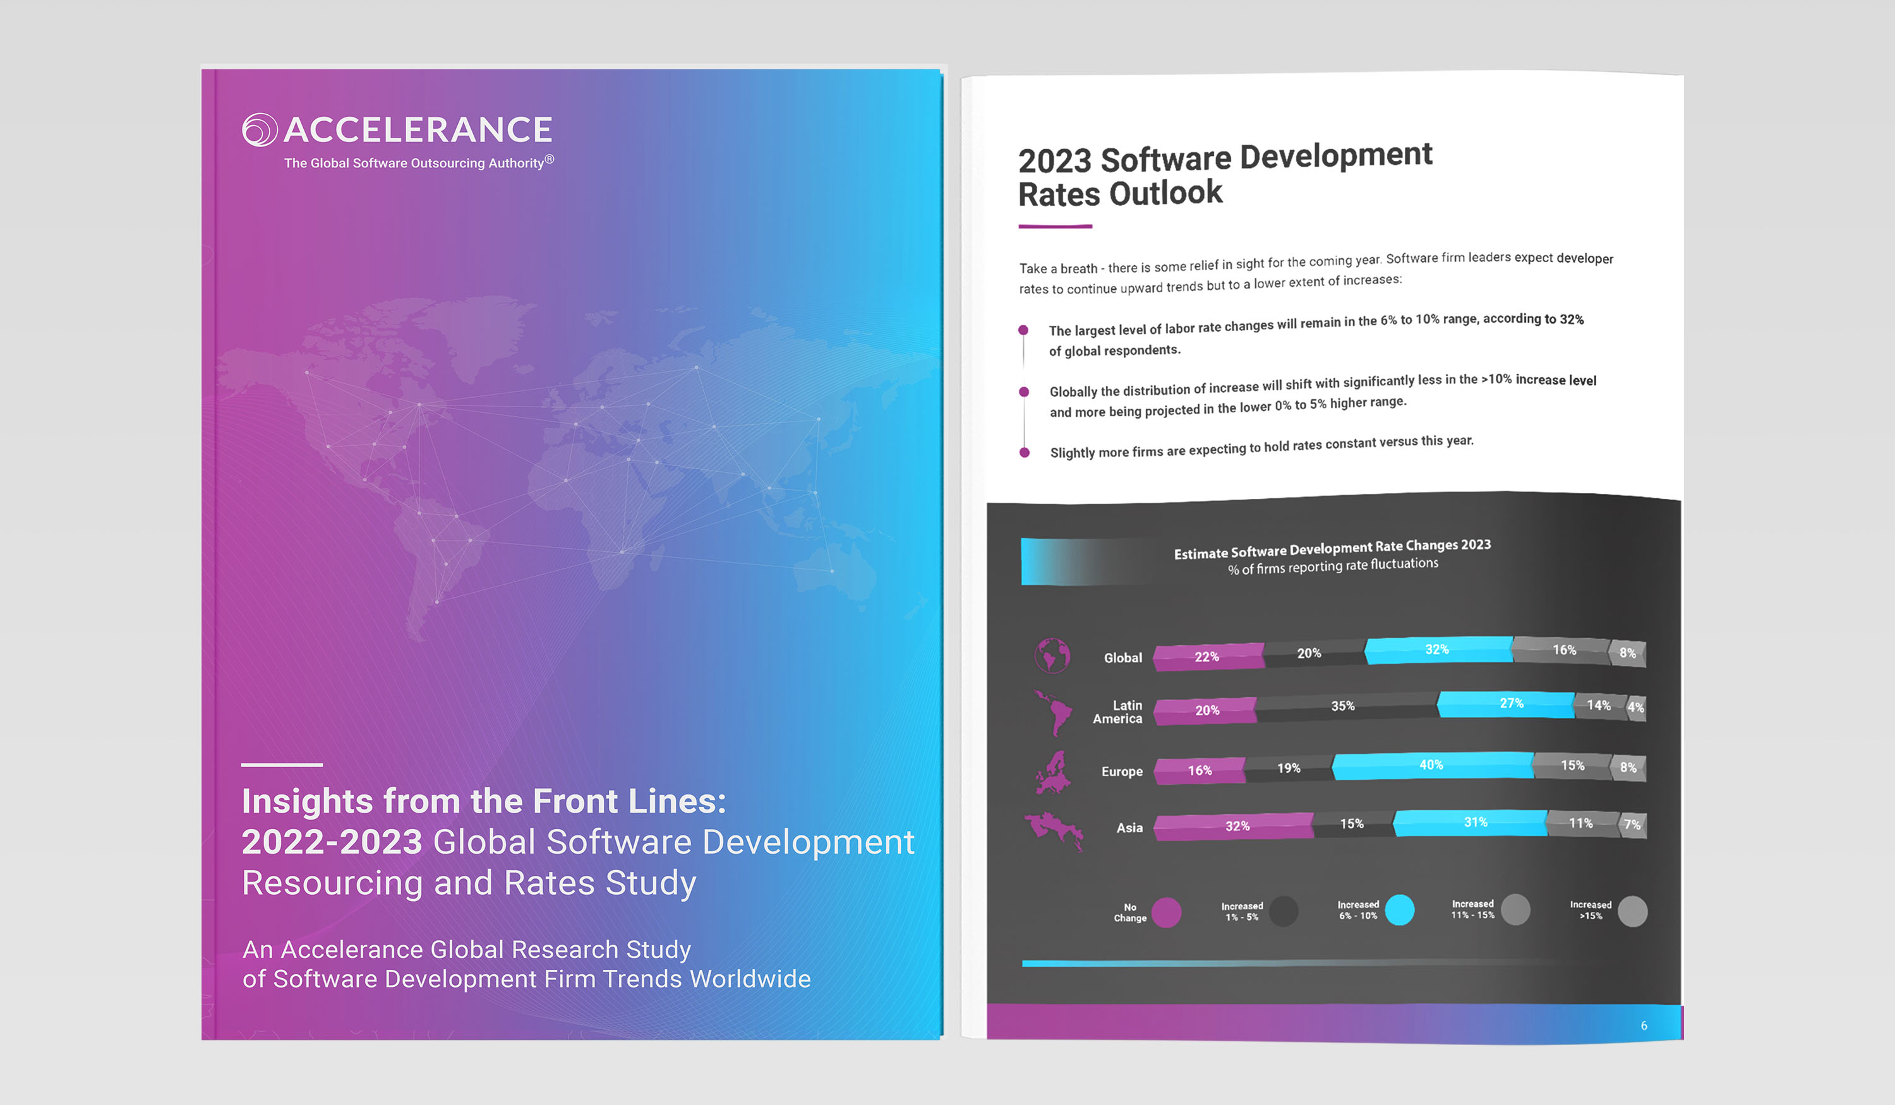Click the Latin America 14% gray bar
This screenshot has width=1895, height=1105.
coord(1601,706)
